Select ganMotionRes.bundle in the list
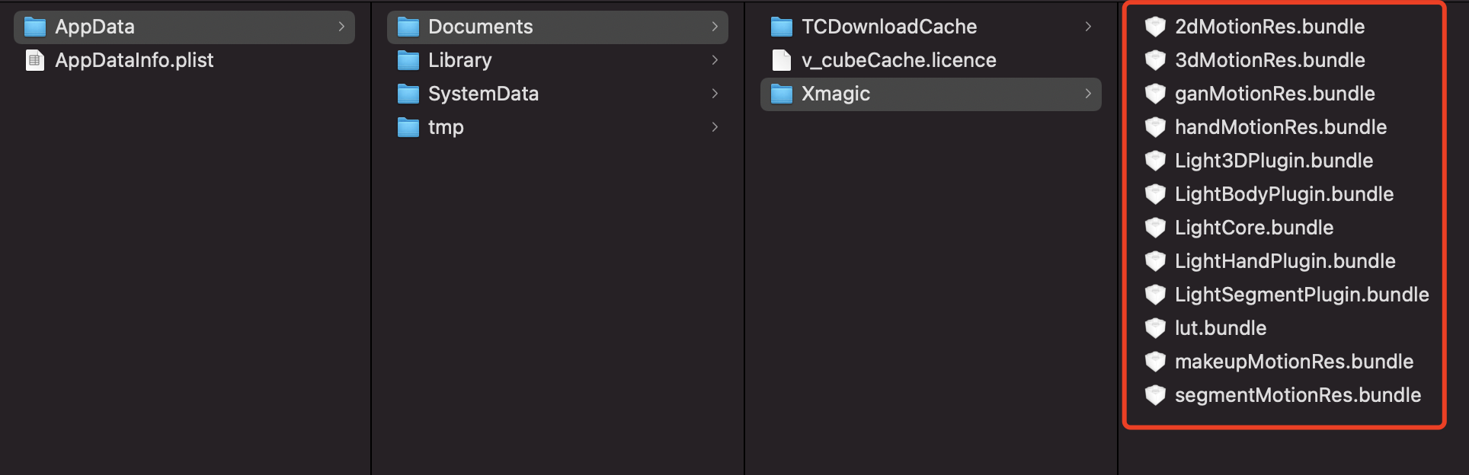 point(1274,94)
